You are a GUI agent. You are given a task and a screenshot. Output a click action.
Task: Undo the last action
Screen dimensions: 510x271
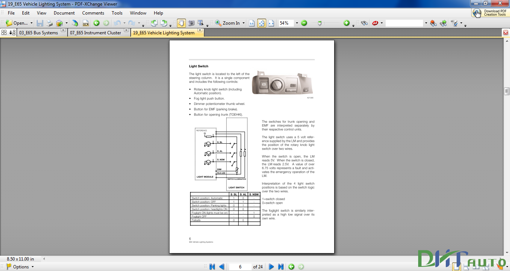(117, 23)
